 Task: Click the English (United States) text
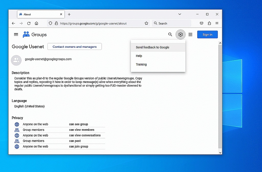(29, 106)
